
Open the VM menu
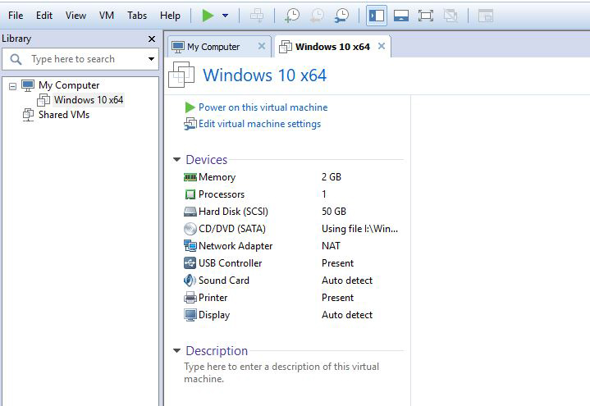[107, 16]
